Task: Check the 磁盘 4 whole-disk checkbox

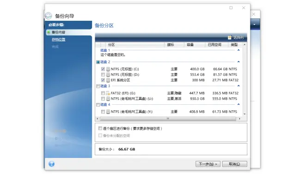Action: (98, 105)
